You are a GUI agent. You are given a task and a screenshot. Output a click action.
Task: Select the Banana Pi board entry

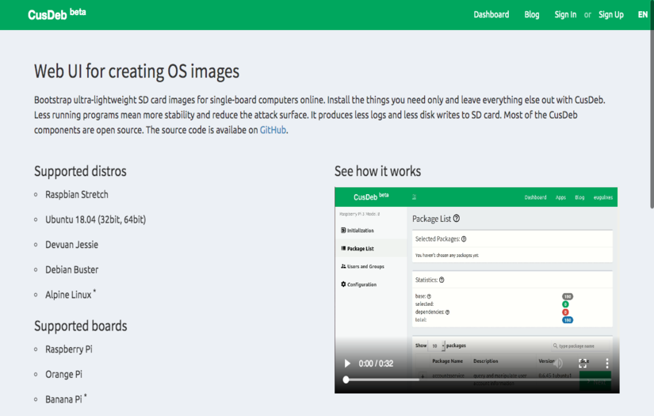66,399
